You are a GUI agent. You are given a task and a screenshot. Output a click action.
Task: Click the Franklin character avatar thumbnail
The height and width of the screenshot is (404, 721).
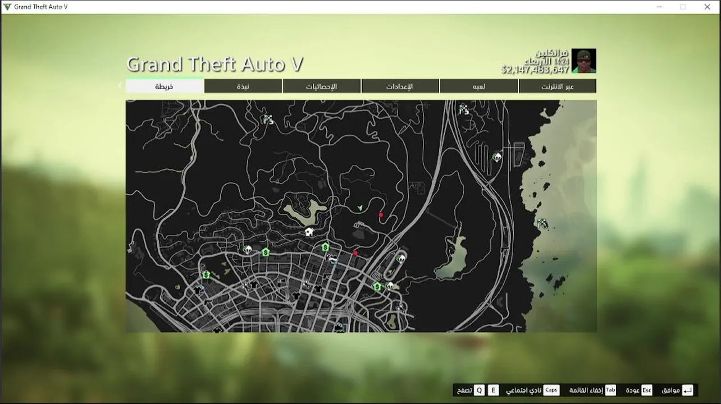584,61
